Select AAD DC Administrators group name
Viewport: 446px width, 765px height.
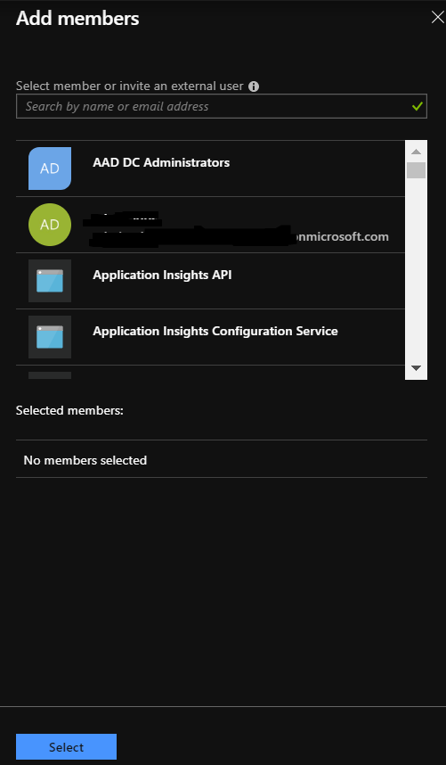tap(161, 162)
